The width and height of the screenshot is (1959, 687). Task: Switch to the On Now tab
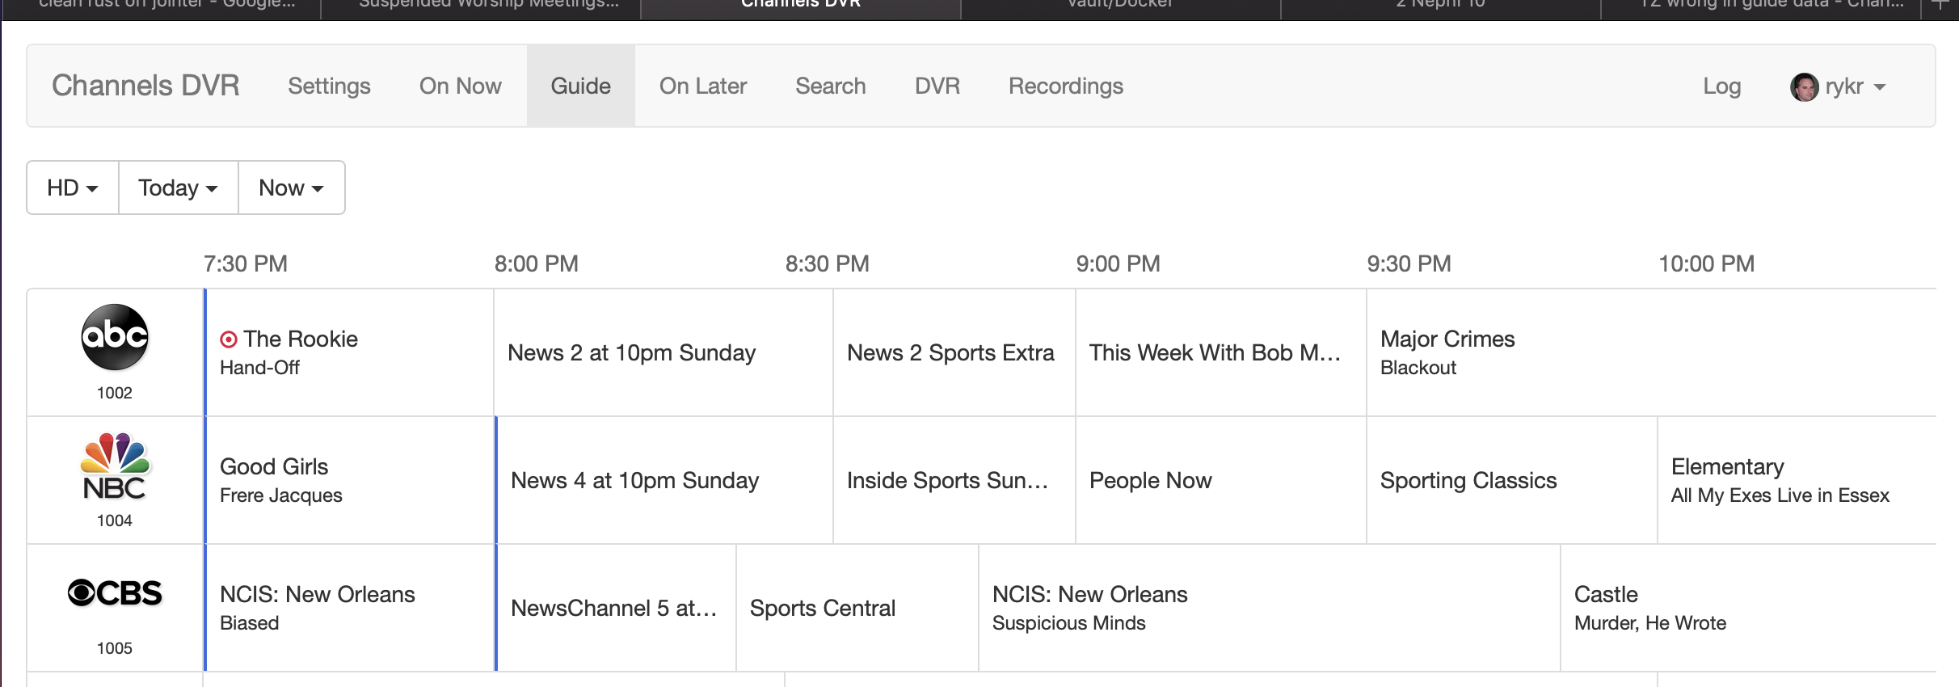tap(460, 86)
